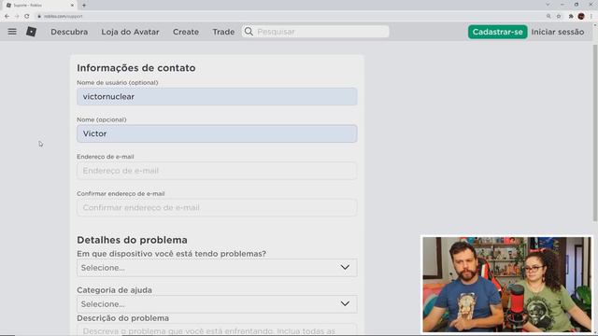
Task: Open a new browser tab with plus icon
Action: click(84, 6)
